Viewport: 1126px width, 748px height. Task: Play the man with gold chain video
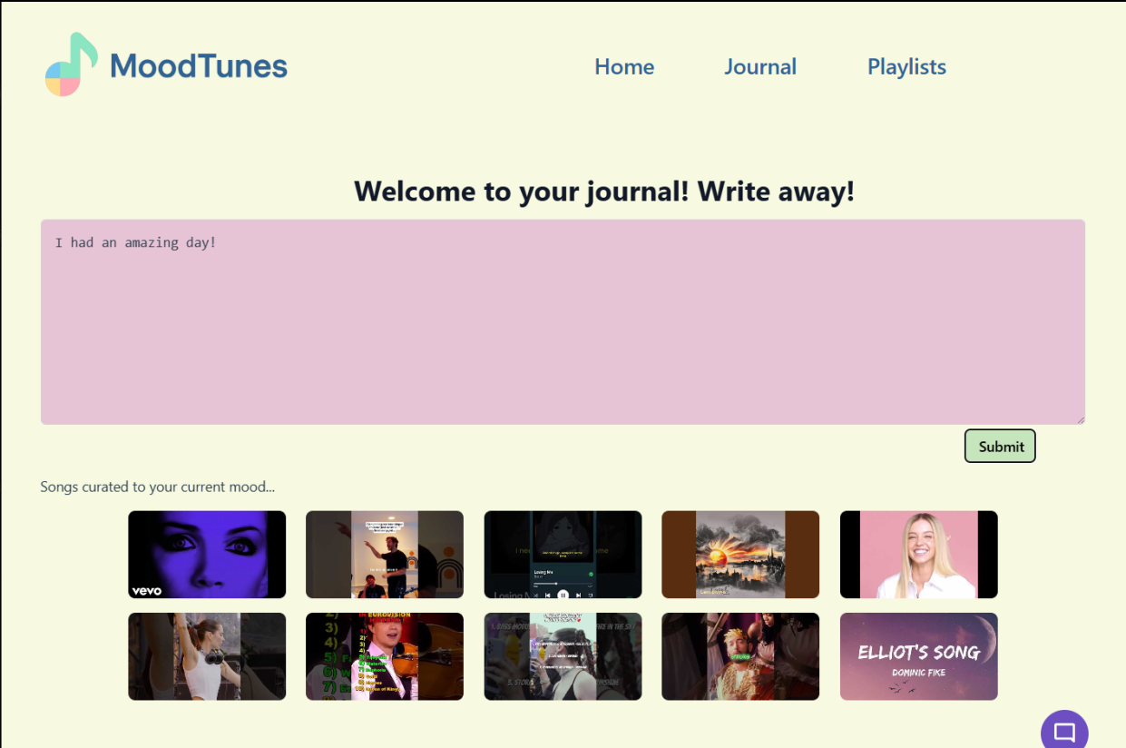[x=740, y=656]
